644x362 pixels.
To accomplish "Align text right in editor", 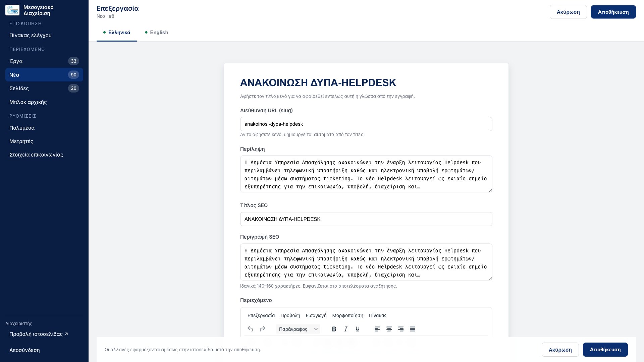I will (x=401, y=329).
